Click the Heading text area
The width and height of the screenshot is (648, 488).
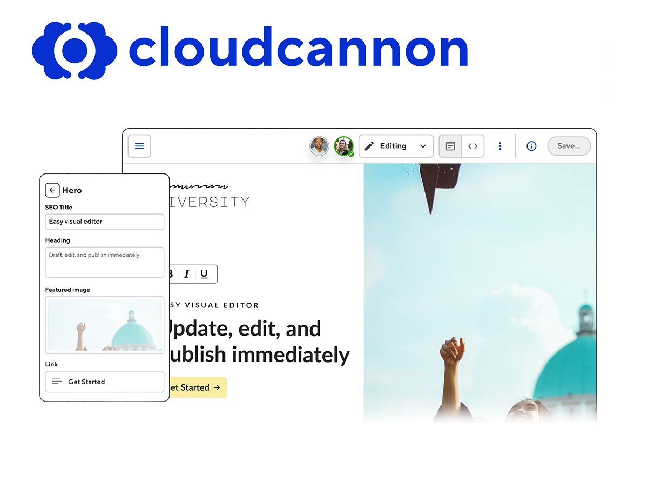click(x=105, y=262)
